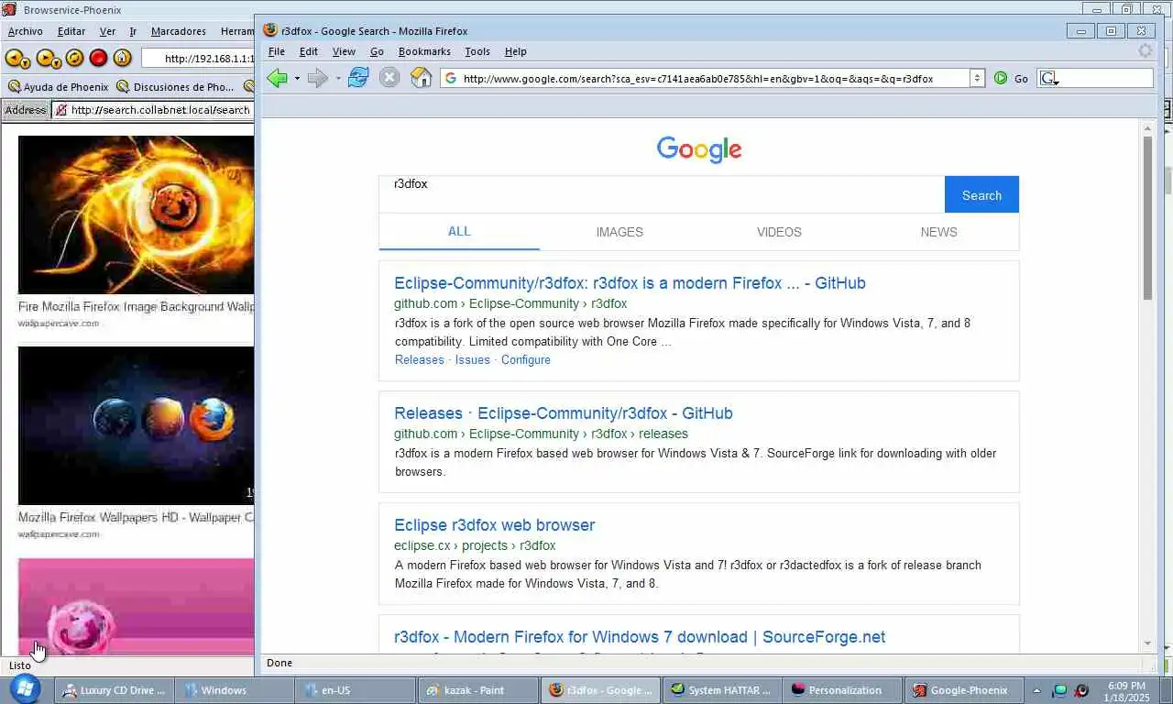This screenshot has width=1173, height=704.
Task: Click the Firefox URL address field
Action: (x=713, y=79)
